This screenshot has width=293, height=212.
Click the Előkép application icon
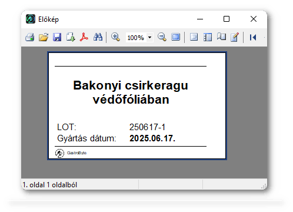(x=31, y=19)
